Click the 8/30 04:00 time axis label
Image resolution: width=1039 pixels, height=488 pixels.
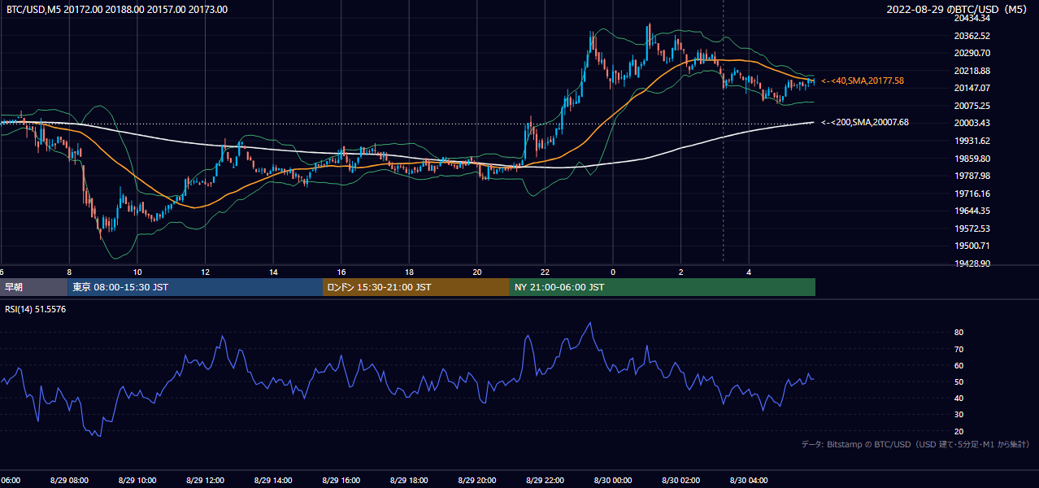coord(748,481)
